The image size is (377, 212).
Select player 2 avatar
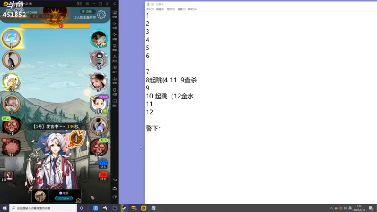pos(11,60)
